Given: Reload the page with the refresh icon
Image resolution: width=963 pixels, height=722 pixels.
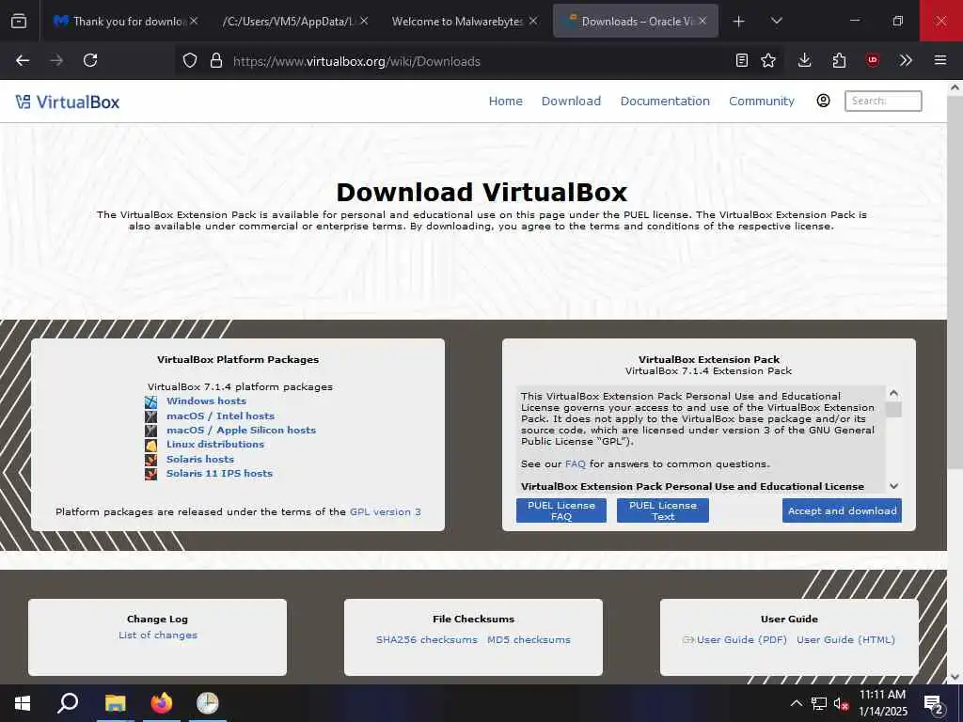Looking at the screenshot, I should (x=90, y=60).
